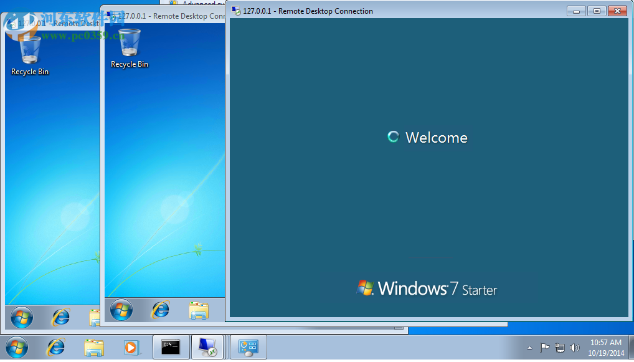Screen dimensions: 634x362
Task: Open Internet Explorer in leftmost remote window
Action: pos(60,317)
